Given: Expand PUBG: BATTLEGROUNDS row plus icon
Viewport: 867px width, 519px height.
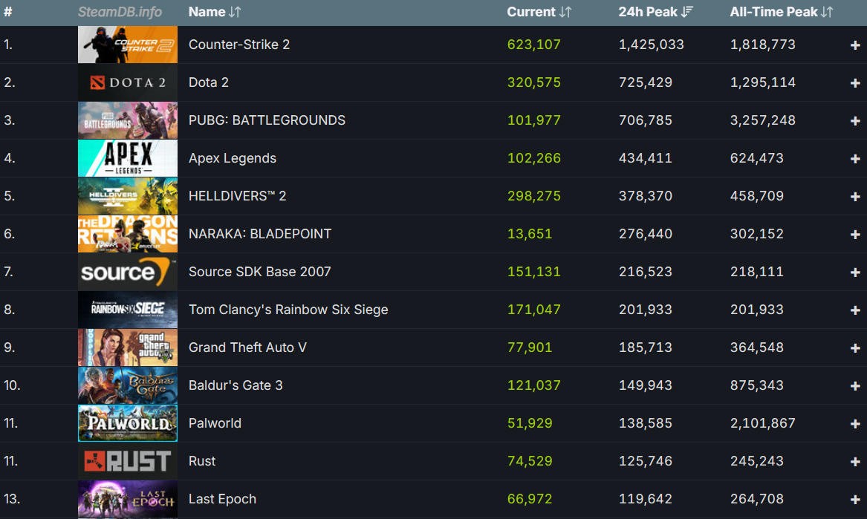Looking at the screenshot, I should (x=855, y=121).
